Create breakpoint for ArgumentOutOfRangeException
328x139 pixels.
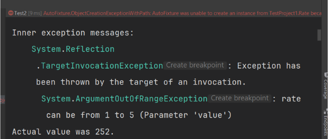(x=240, y=98)
